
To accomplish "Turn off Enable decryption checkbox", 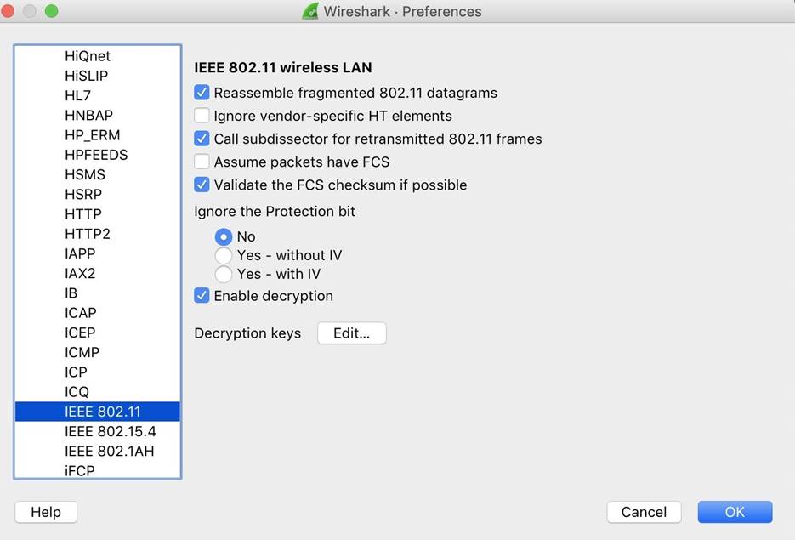I will 202,296.
